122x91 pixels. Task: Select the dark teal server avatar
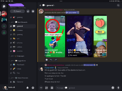point(4,20)
